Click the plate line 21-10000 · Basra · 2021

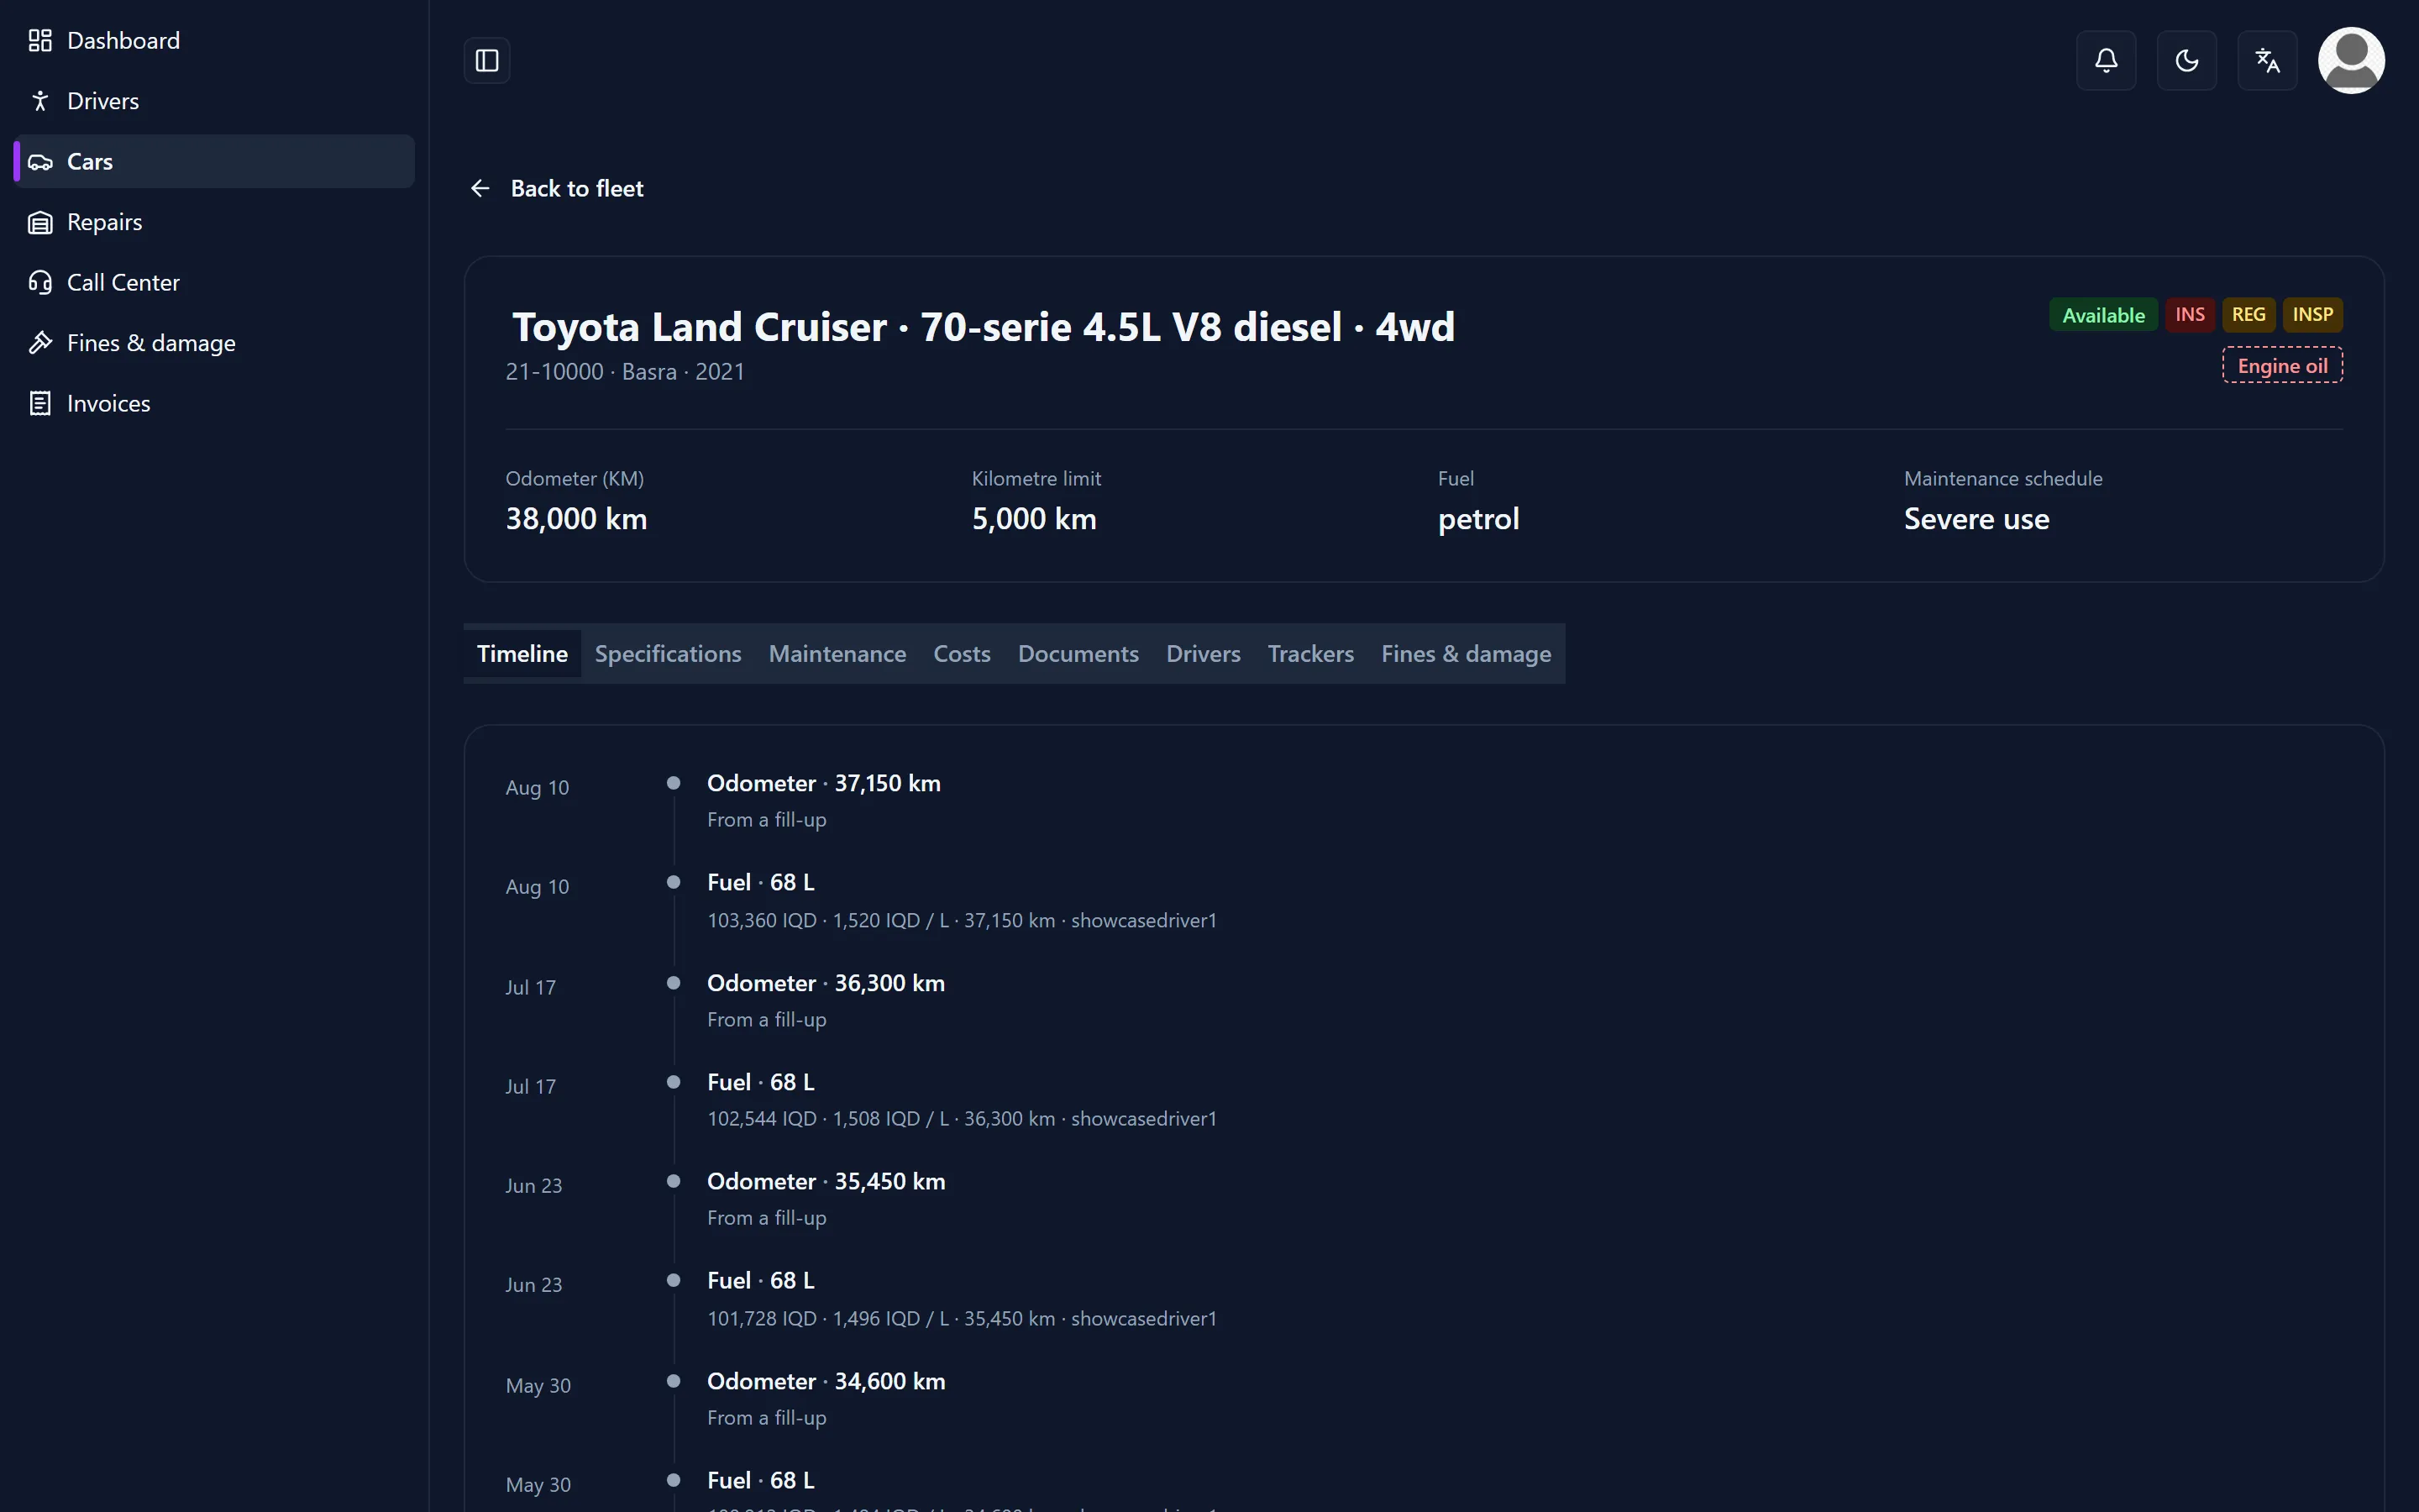pyautogui.click(x=625, y=372)
